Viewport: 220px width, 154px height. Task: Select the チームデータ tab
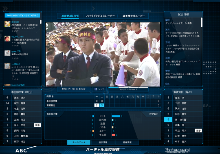pos(79,142)
